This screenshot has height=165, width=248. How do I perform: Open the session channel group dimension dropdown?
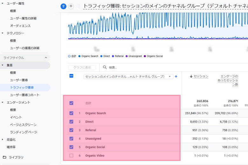click(128, 76)
